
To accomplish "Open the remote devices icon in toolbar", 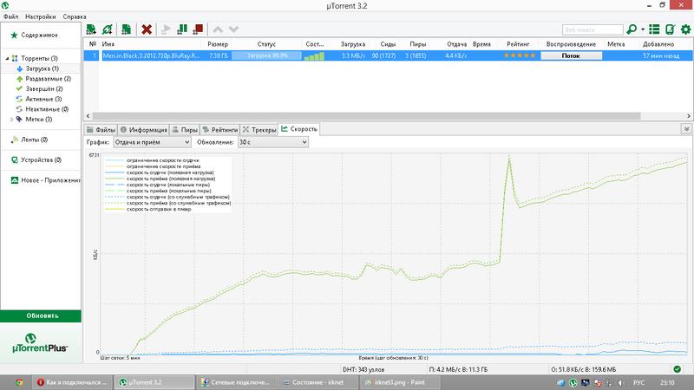I will (670, 29).
